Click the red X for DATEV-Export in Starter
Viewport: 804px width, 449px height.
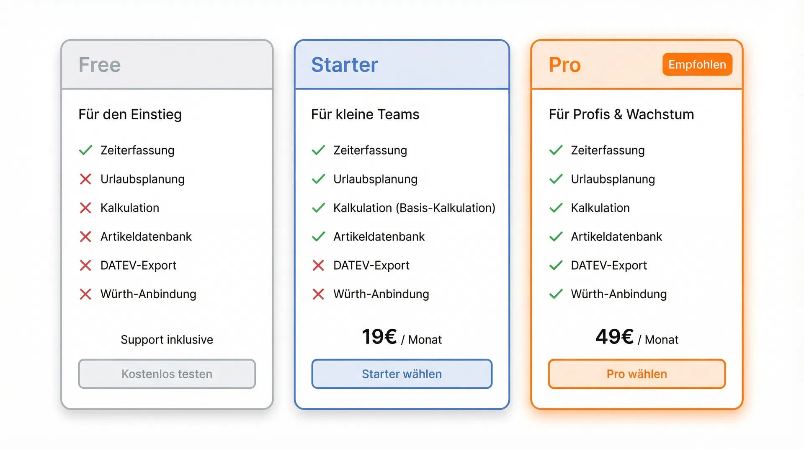[319, 265]
